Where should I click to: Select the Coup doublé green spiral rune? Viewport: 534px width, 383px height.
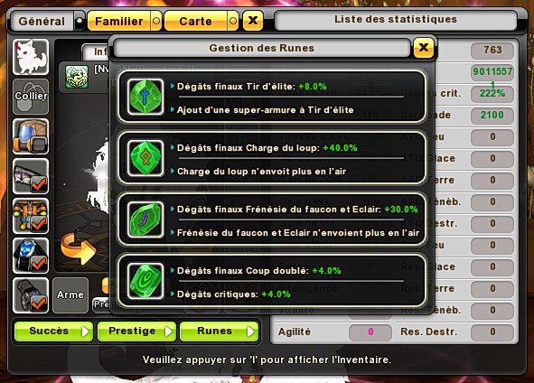coord(145,281)
